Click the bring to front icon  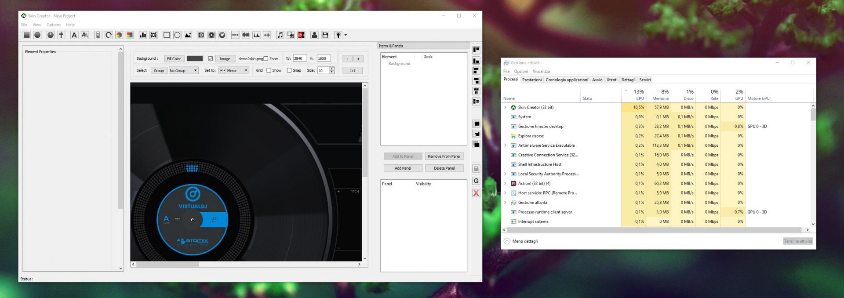pyautogui.click(x=476, y=124)
